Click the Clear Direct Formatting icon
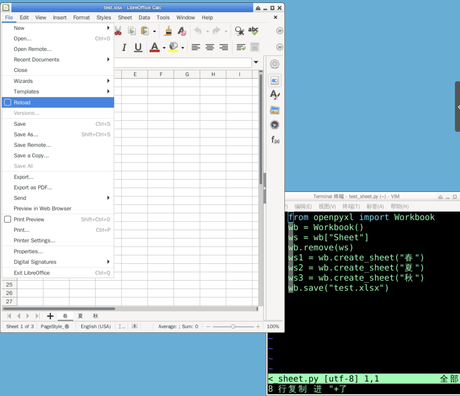Image resolution: width=460 pixels, height=396 pixels. pyautogui.click(x=182, y=31)
